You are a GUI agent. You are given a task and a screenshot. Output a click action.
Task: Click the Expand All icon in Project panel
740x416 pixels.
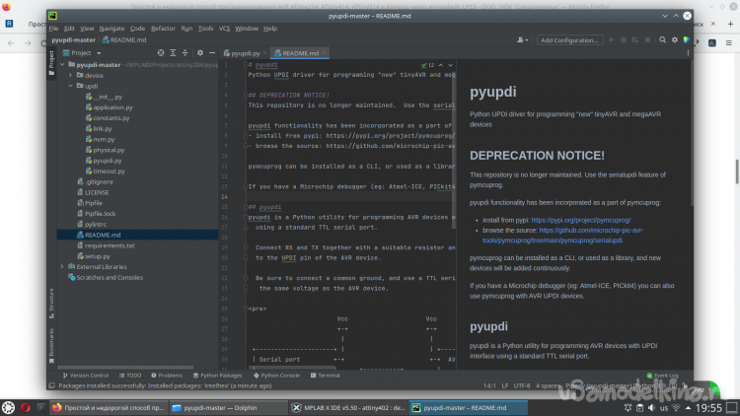[175, 52]
